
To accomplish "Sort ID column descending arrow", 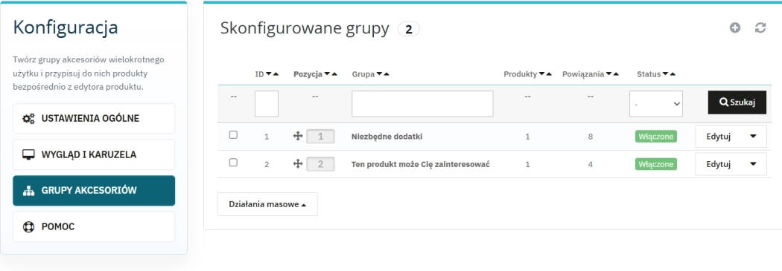I will click(269, 74).
